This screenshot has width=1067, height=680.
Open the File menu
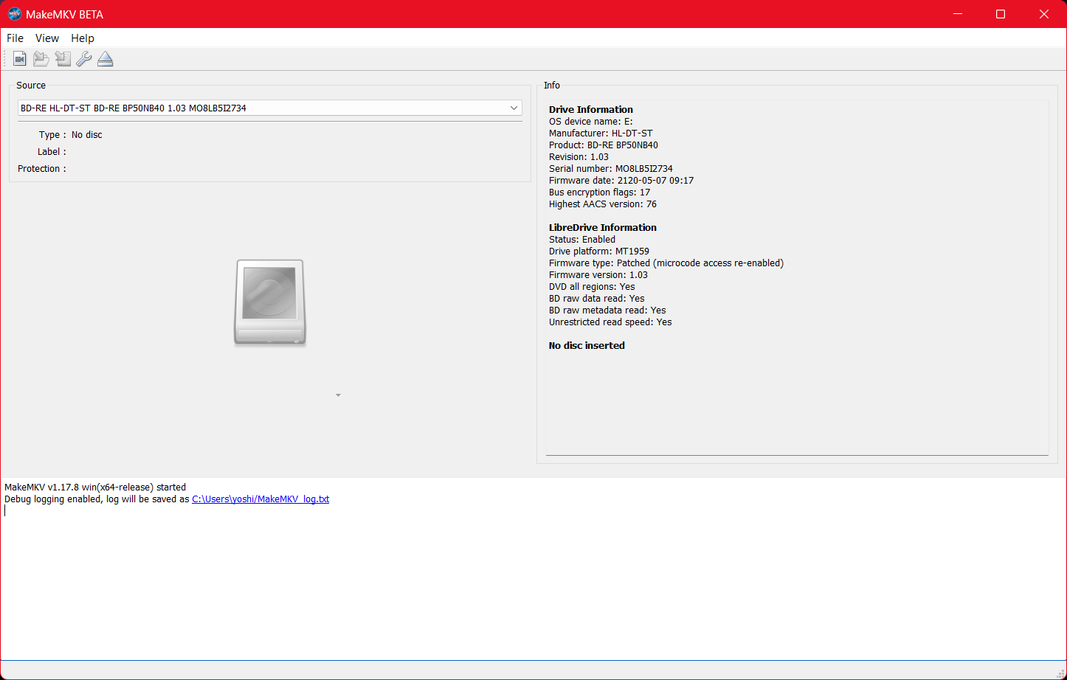point(15,38)
